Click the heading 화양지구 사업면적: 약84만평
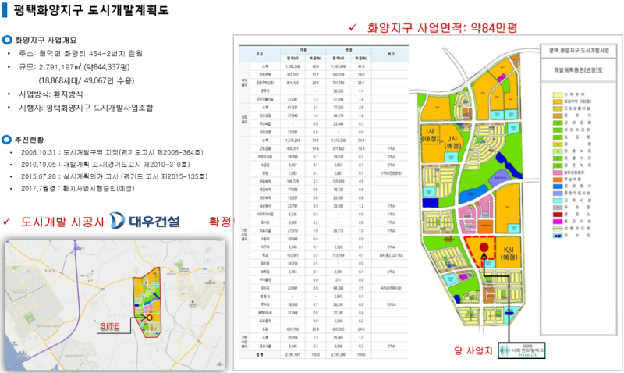624x373 pixels. [x=442, y=28]
